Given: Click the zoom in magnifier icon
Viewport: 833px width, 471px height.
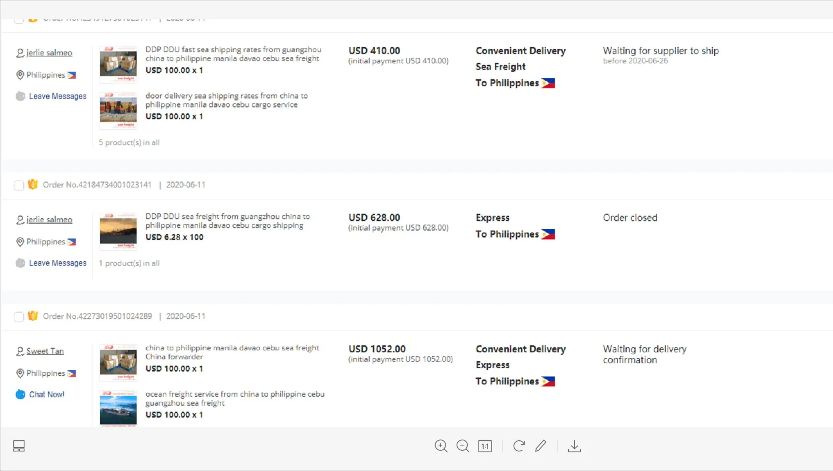Looking at the screenshot, I should [441, 446].
